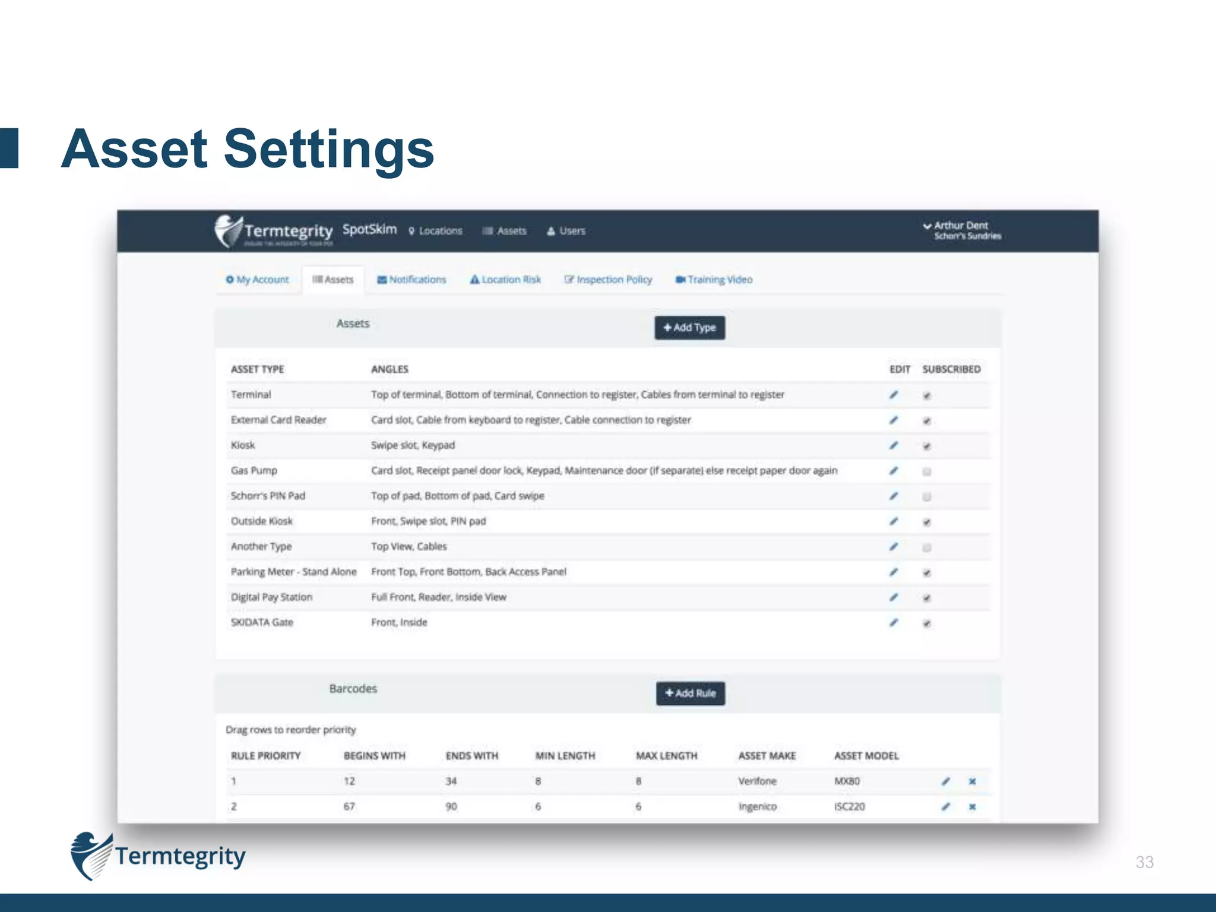The width and height of the screenshot is (1216, 912).
Task: Delete barcode rule 2 Ingenico
Action: [972, 806]
